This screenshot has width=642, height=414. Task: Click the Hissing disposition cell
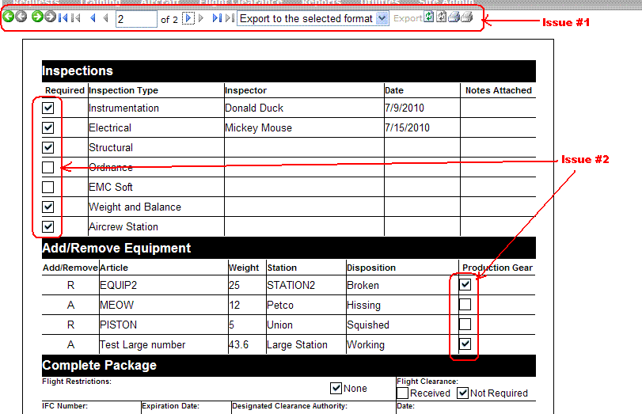[363, 305]
